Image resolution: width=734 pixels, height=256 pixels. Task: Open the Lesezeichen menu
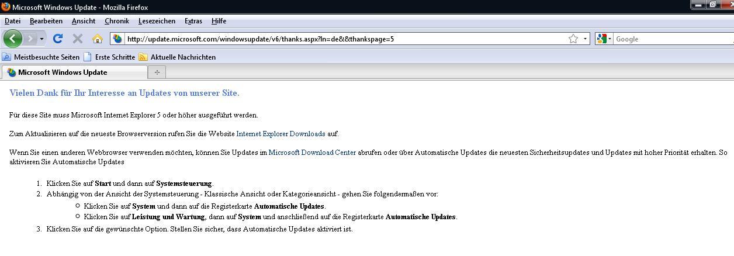tap(157, 21)
